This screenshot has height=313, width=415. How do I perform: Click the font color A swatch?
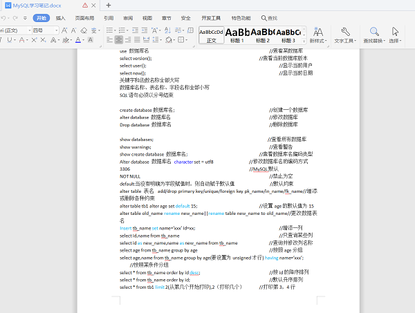pos(77,41)
